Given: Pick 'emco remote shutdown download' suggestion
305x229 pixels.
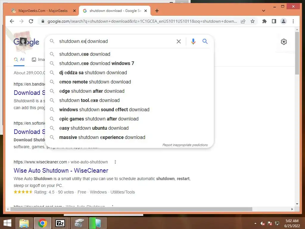Looking at the screenshot, I should point(129,82).
